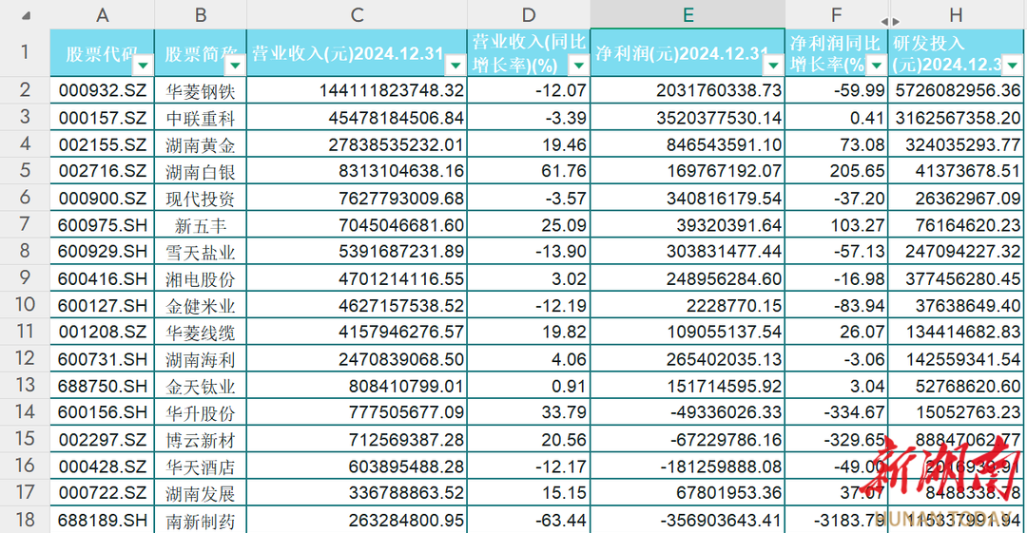Click cell 688750.SH
Viewport: 1027px width, 533px height.
click(x=102, y=386)
